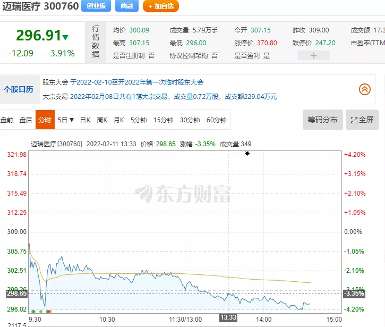Select the 分时 chart tab
Viewport: 385px width, 327px height.
pos(45,120)
